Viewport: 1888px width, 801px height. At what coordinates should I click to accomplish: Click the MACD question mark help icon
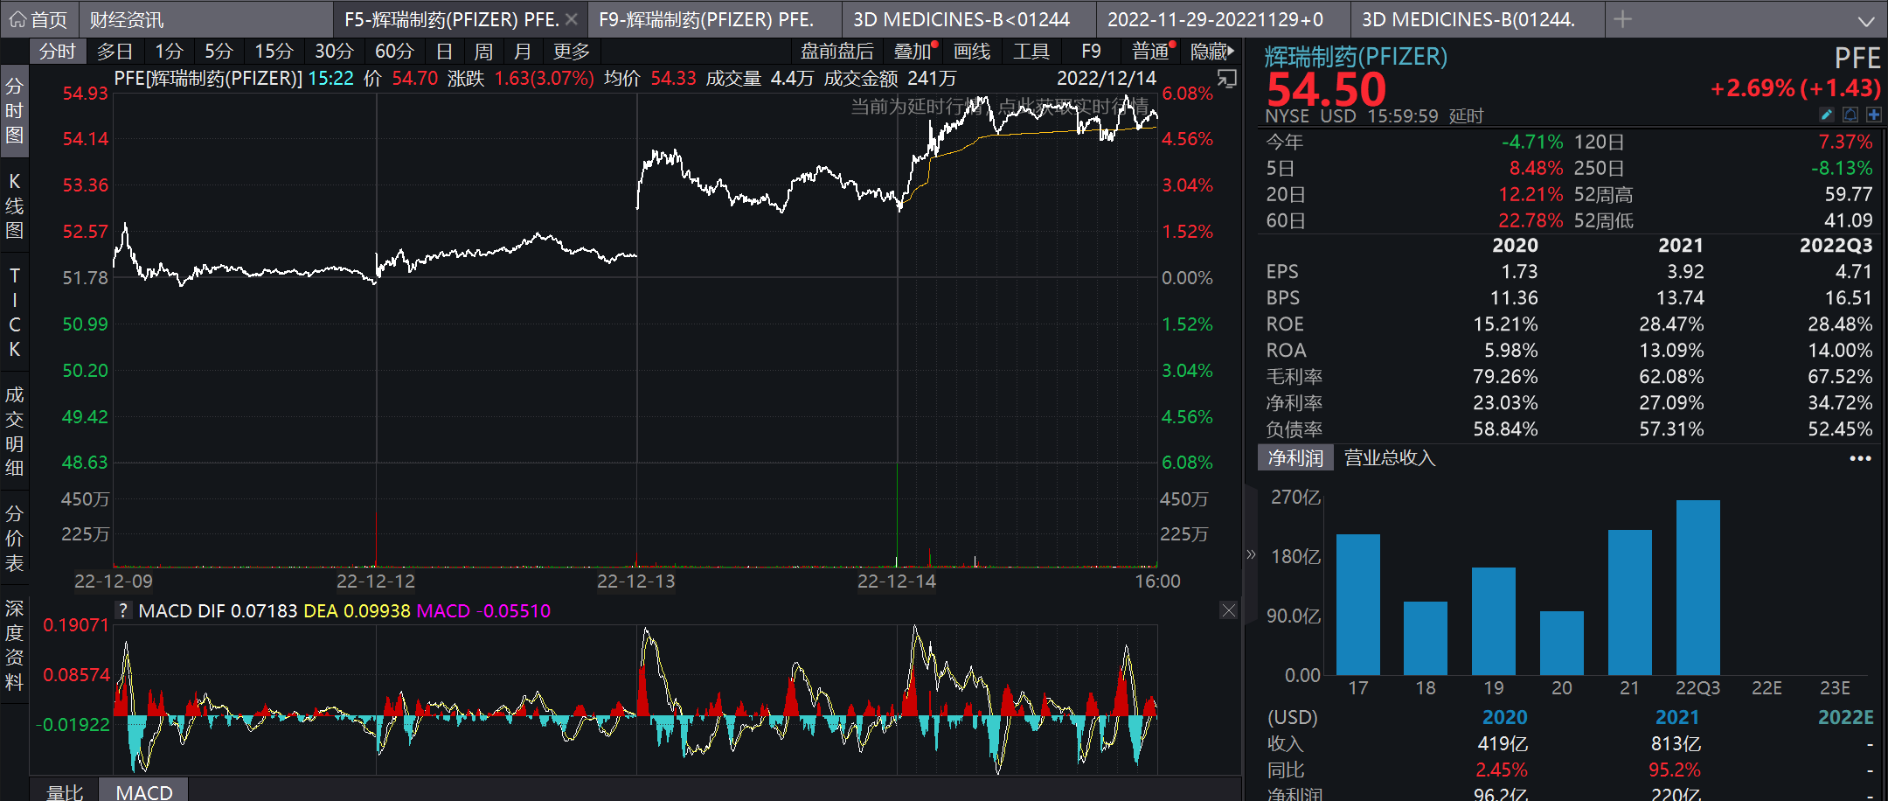pyautogui.click(x=123, y=610)
